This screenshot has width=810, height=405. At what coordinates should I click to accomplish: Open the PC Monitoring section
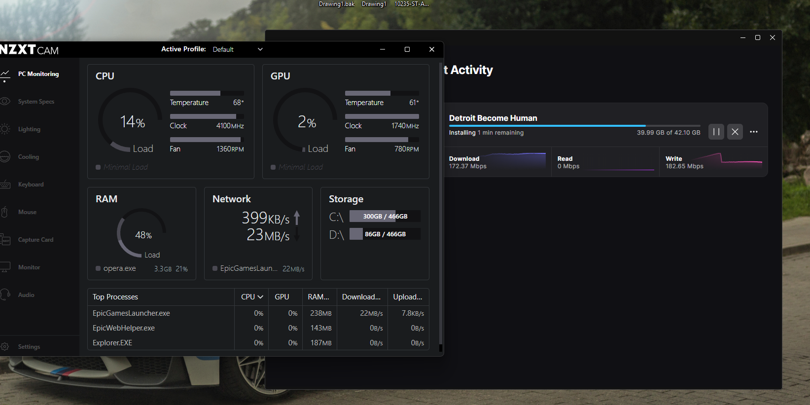pos(38,74)
